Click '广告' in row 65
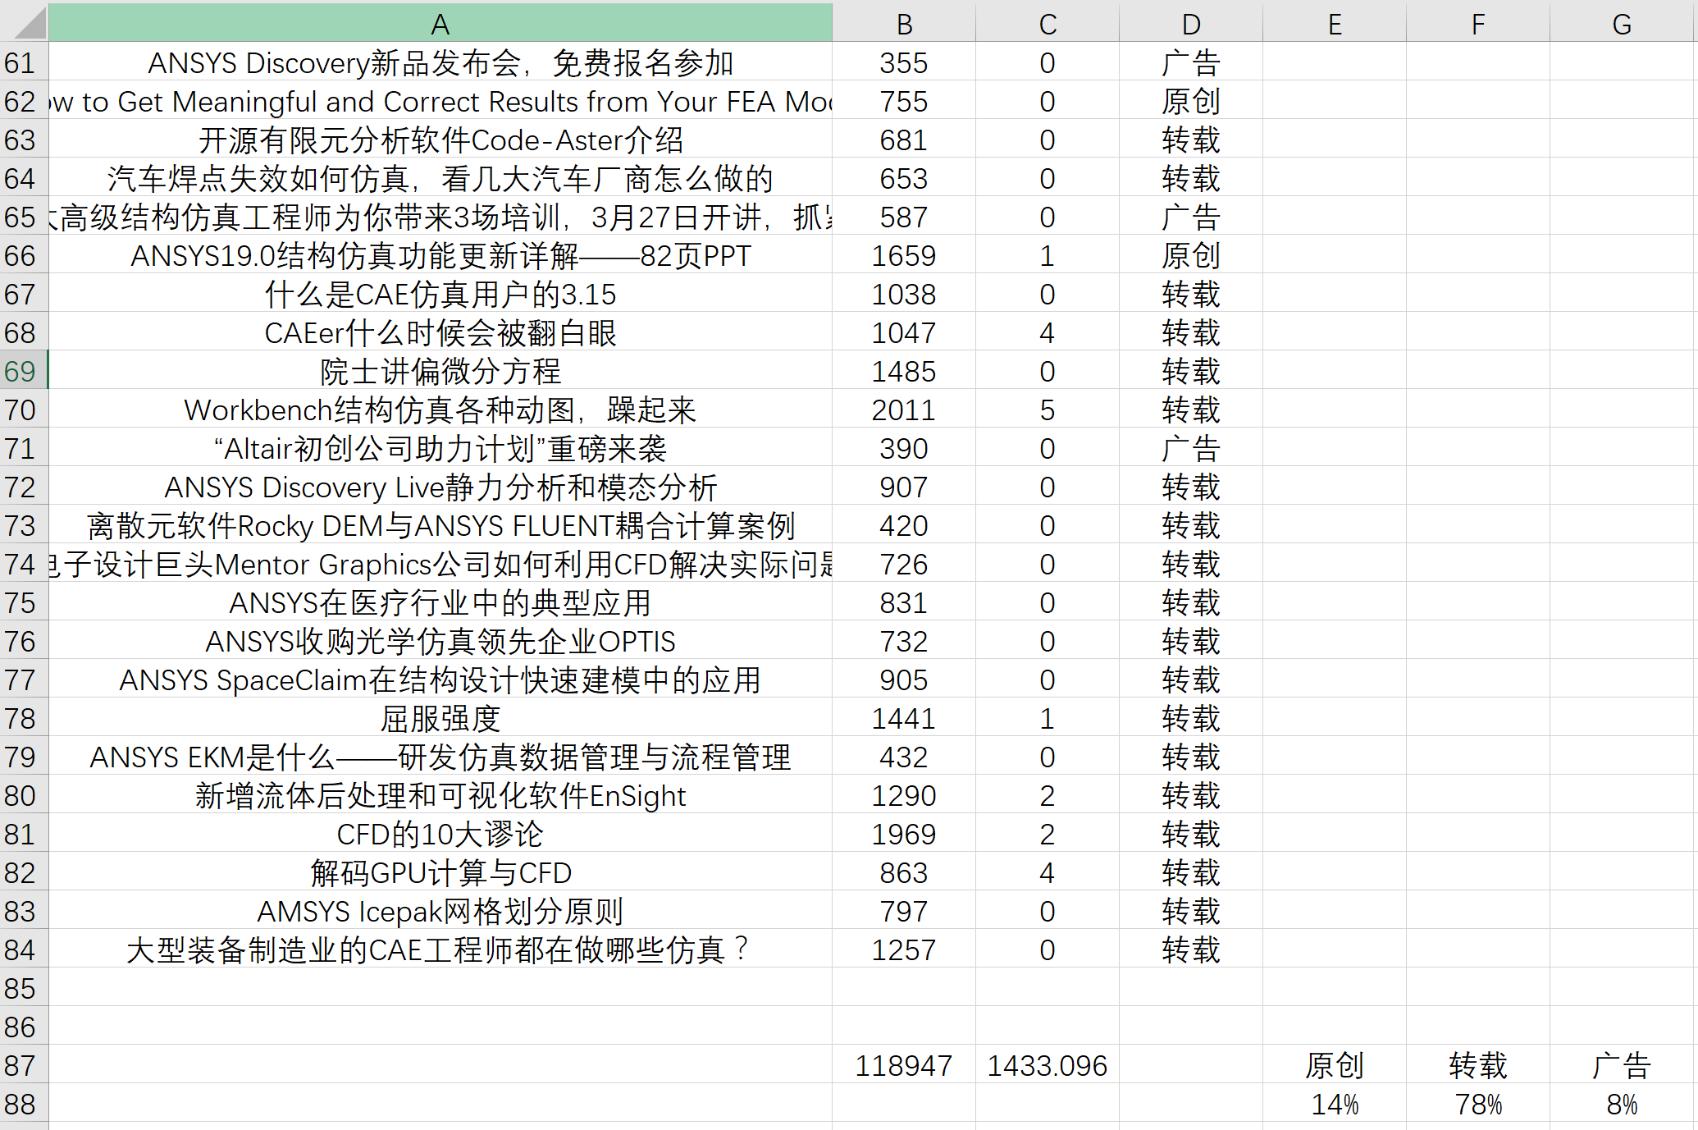1698x1130 pixels. pos(1191,217)
